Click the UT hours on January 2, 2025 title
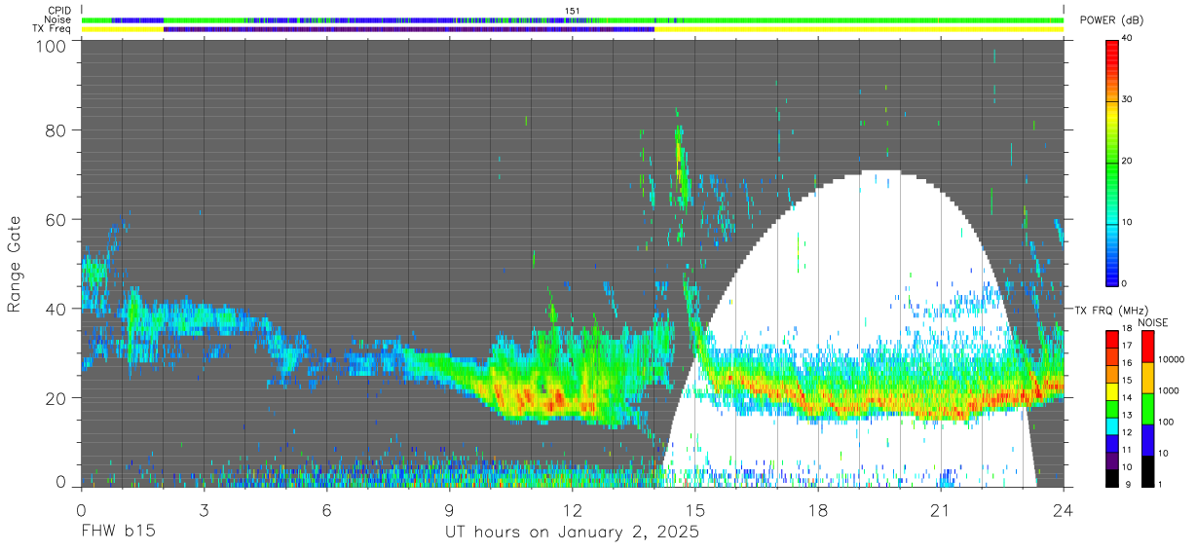This screenshot has height=552, width=1196. [572, 534]
